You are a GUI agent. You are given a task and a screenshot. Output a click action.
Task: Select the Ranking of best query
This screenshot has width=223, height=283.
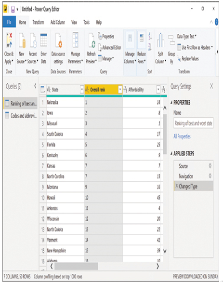[20, 103]
